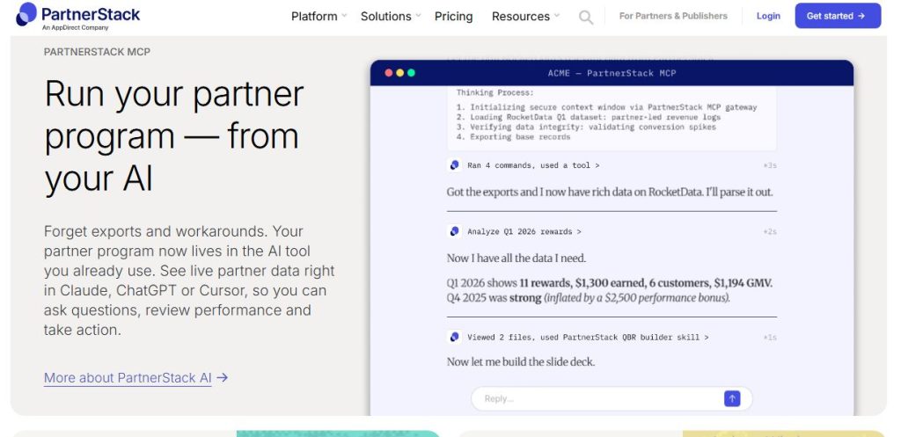This screenshot has width=901, height=437.
Task: Expand the Solutions dropdown menu
Action: (x=391, y=16)
